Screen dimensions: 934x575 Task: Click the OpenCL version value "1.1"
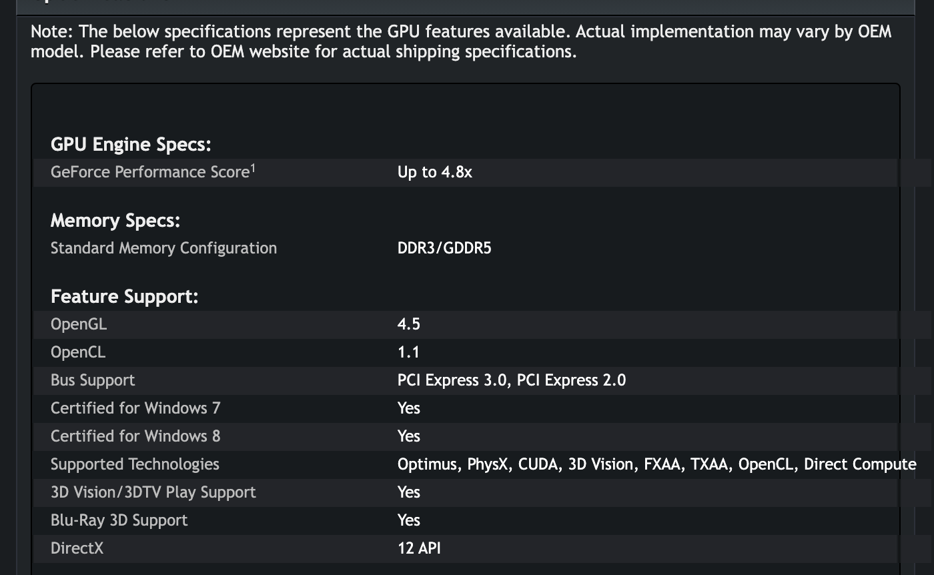pyautogui.click(x=408, y=352)
